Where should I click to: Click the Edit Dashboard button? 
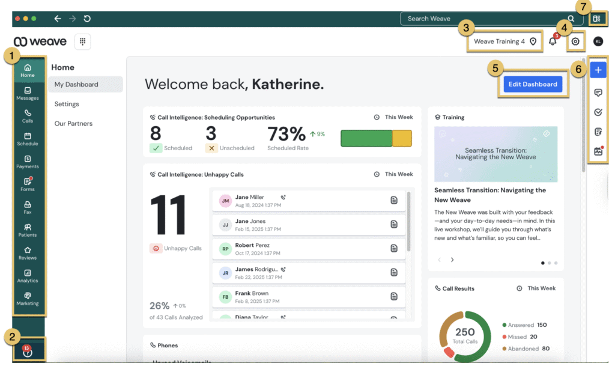point(533,84)
